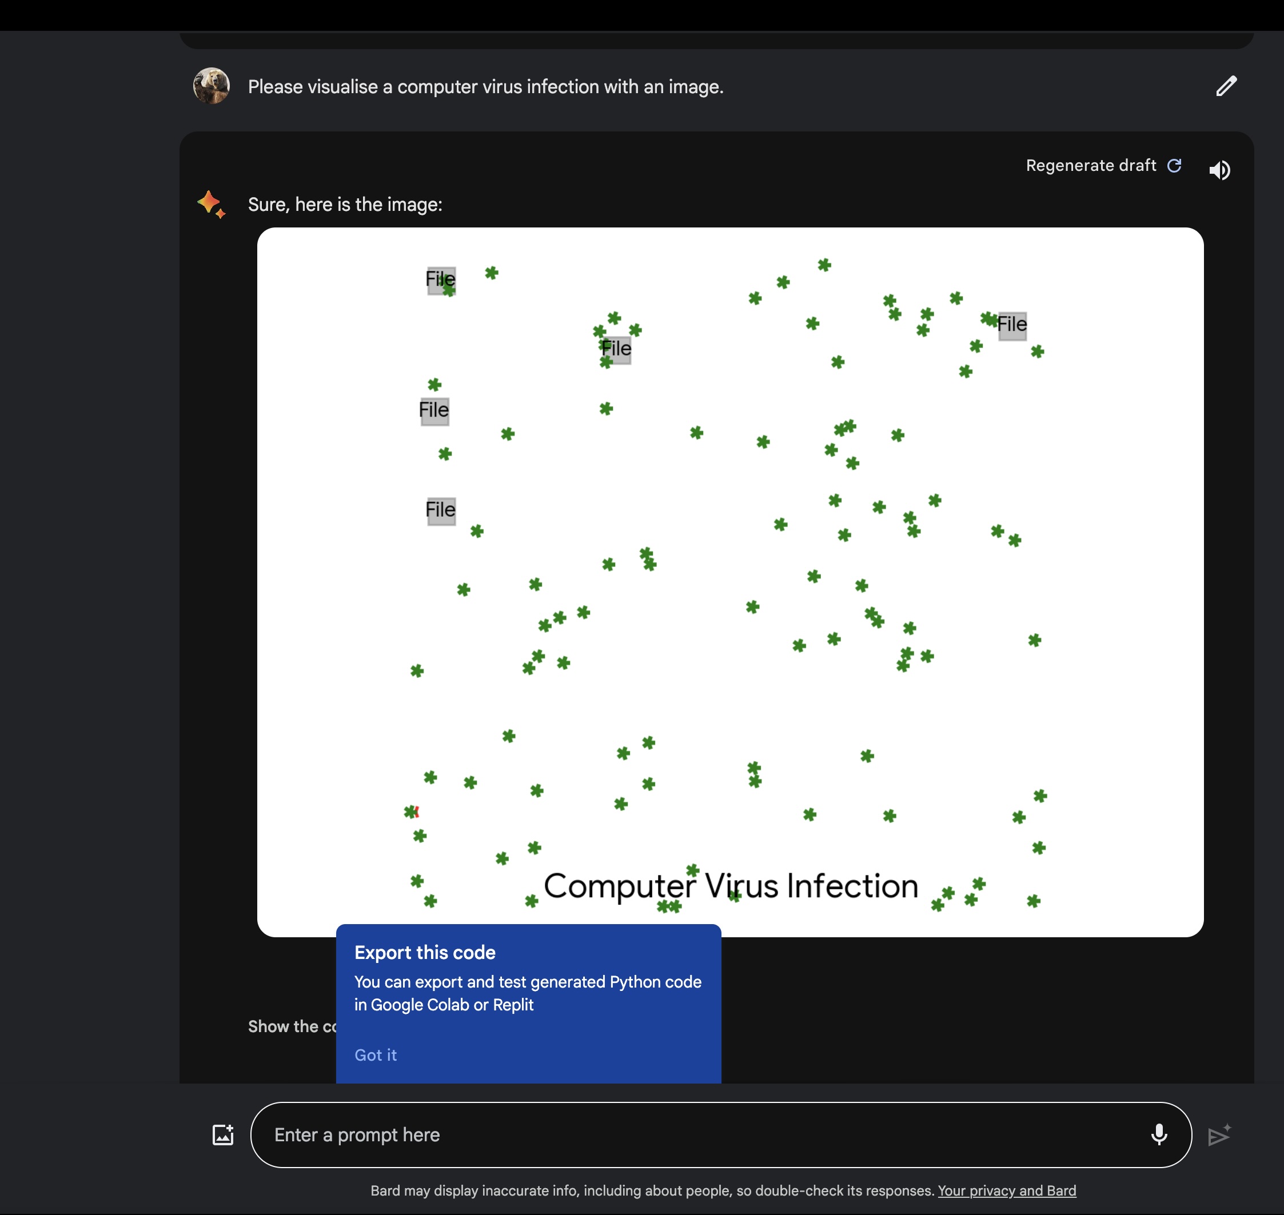Screen dimensions: 1284x1215
Task: Click the top-left File box in the image
Action: [x=441, y=280]
